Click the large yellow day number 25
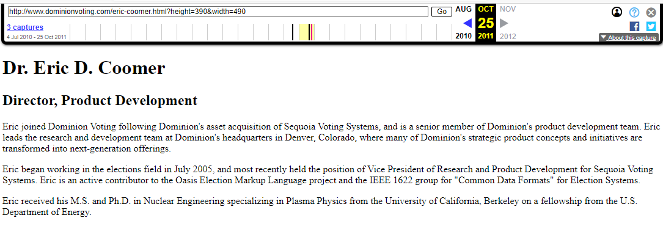The image size is (663, 226). click(x=486, y=23)
